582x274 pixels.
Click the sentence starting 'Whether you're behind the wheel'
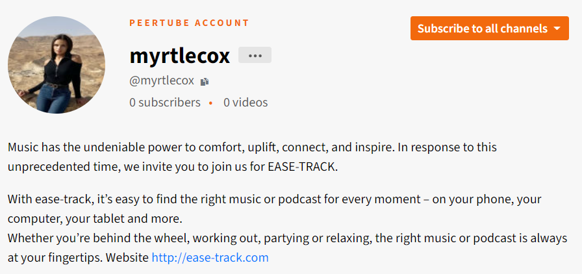coord(287,247)
